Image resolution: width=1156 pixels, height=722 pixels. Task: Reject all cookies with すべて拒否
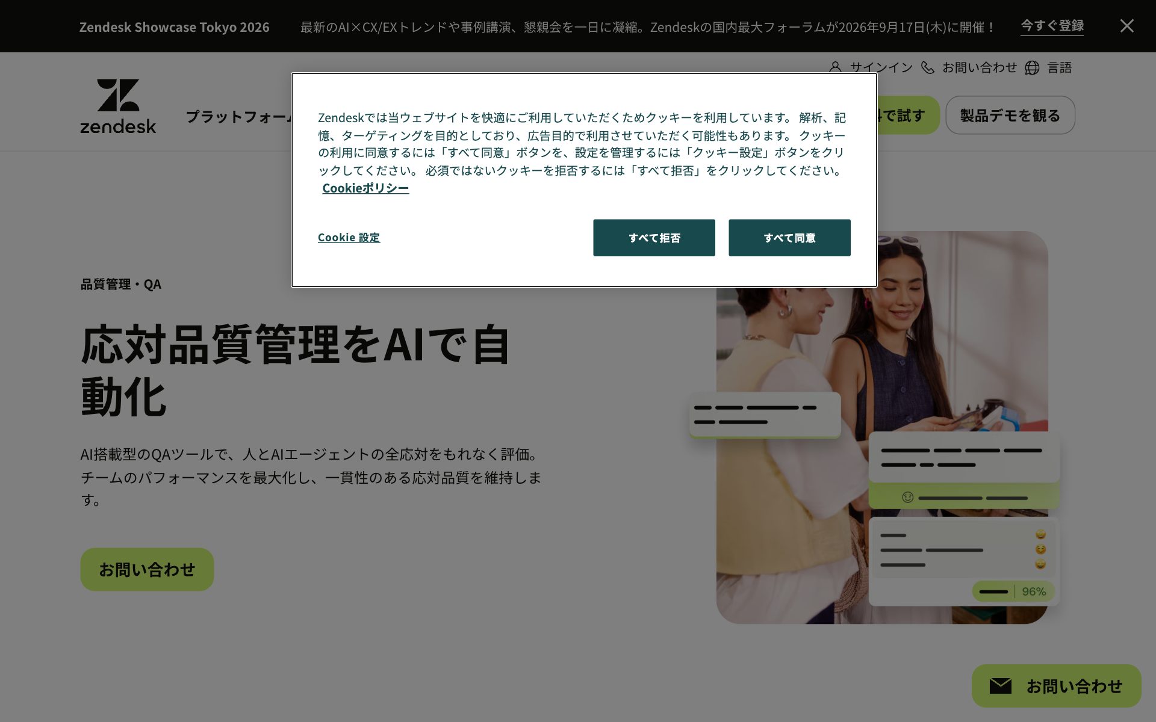point(654,238)
